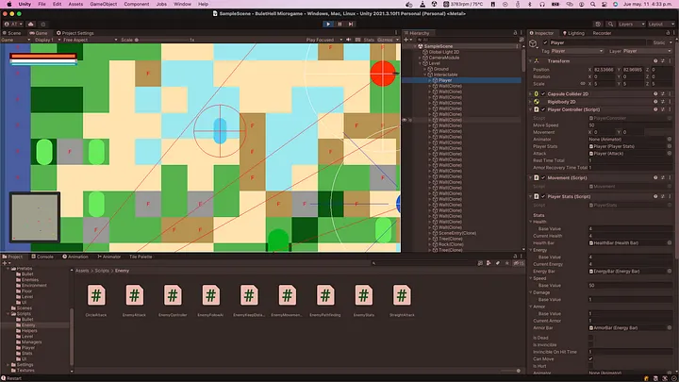Toggle the Stats overlay button
The height and width of the screenshot is (382, 679).
pyautogui.click(x=369, y=40)
